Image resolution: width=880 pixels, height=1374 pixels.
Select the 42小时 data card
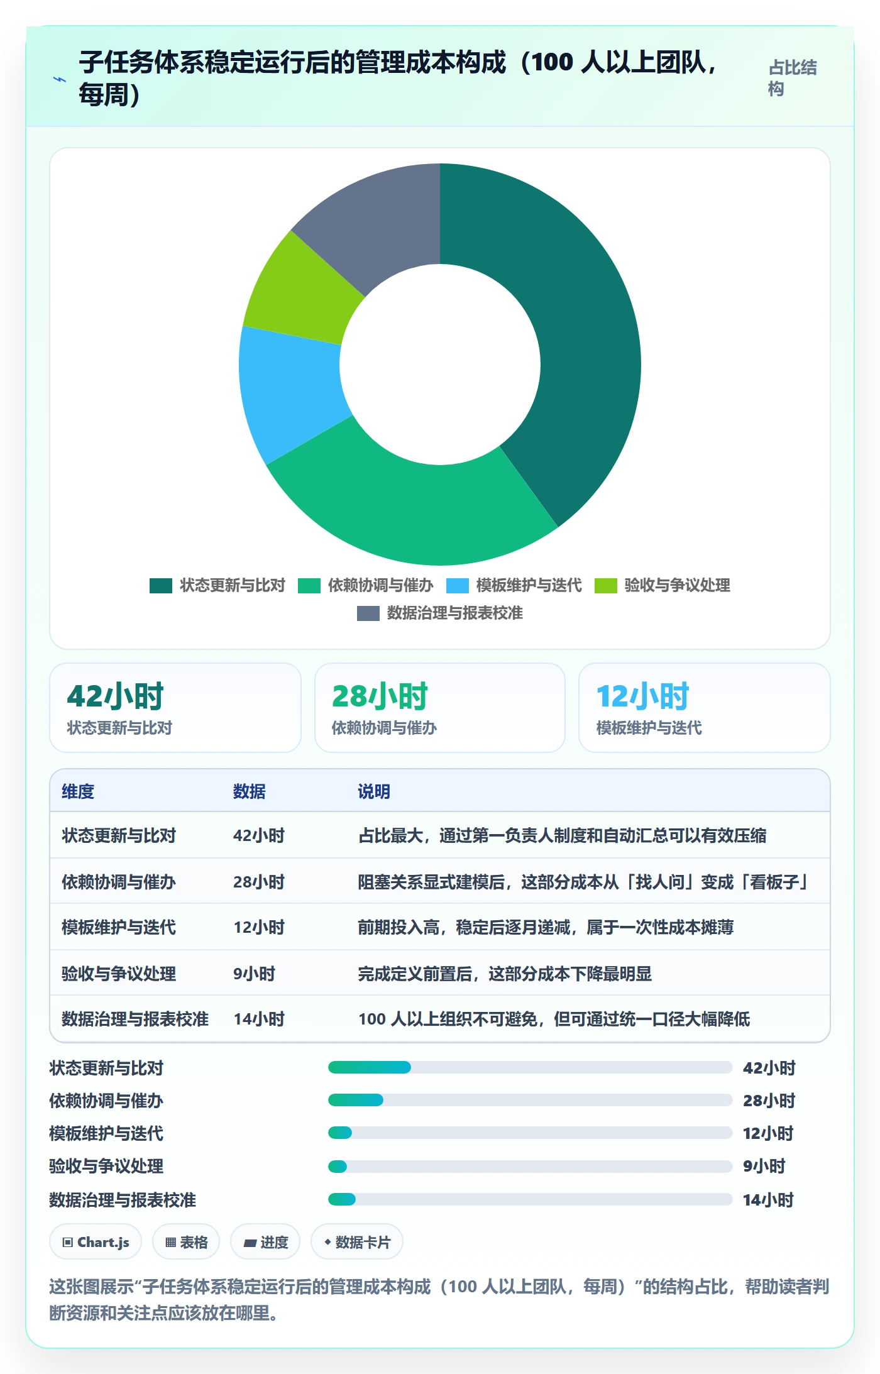pos(175,708)
